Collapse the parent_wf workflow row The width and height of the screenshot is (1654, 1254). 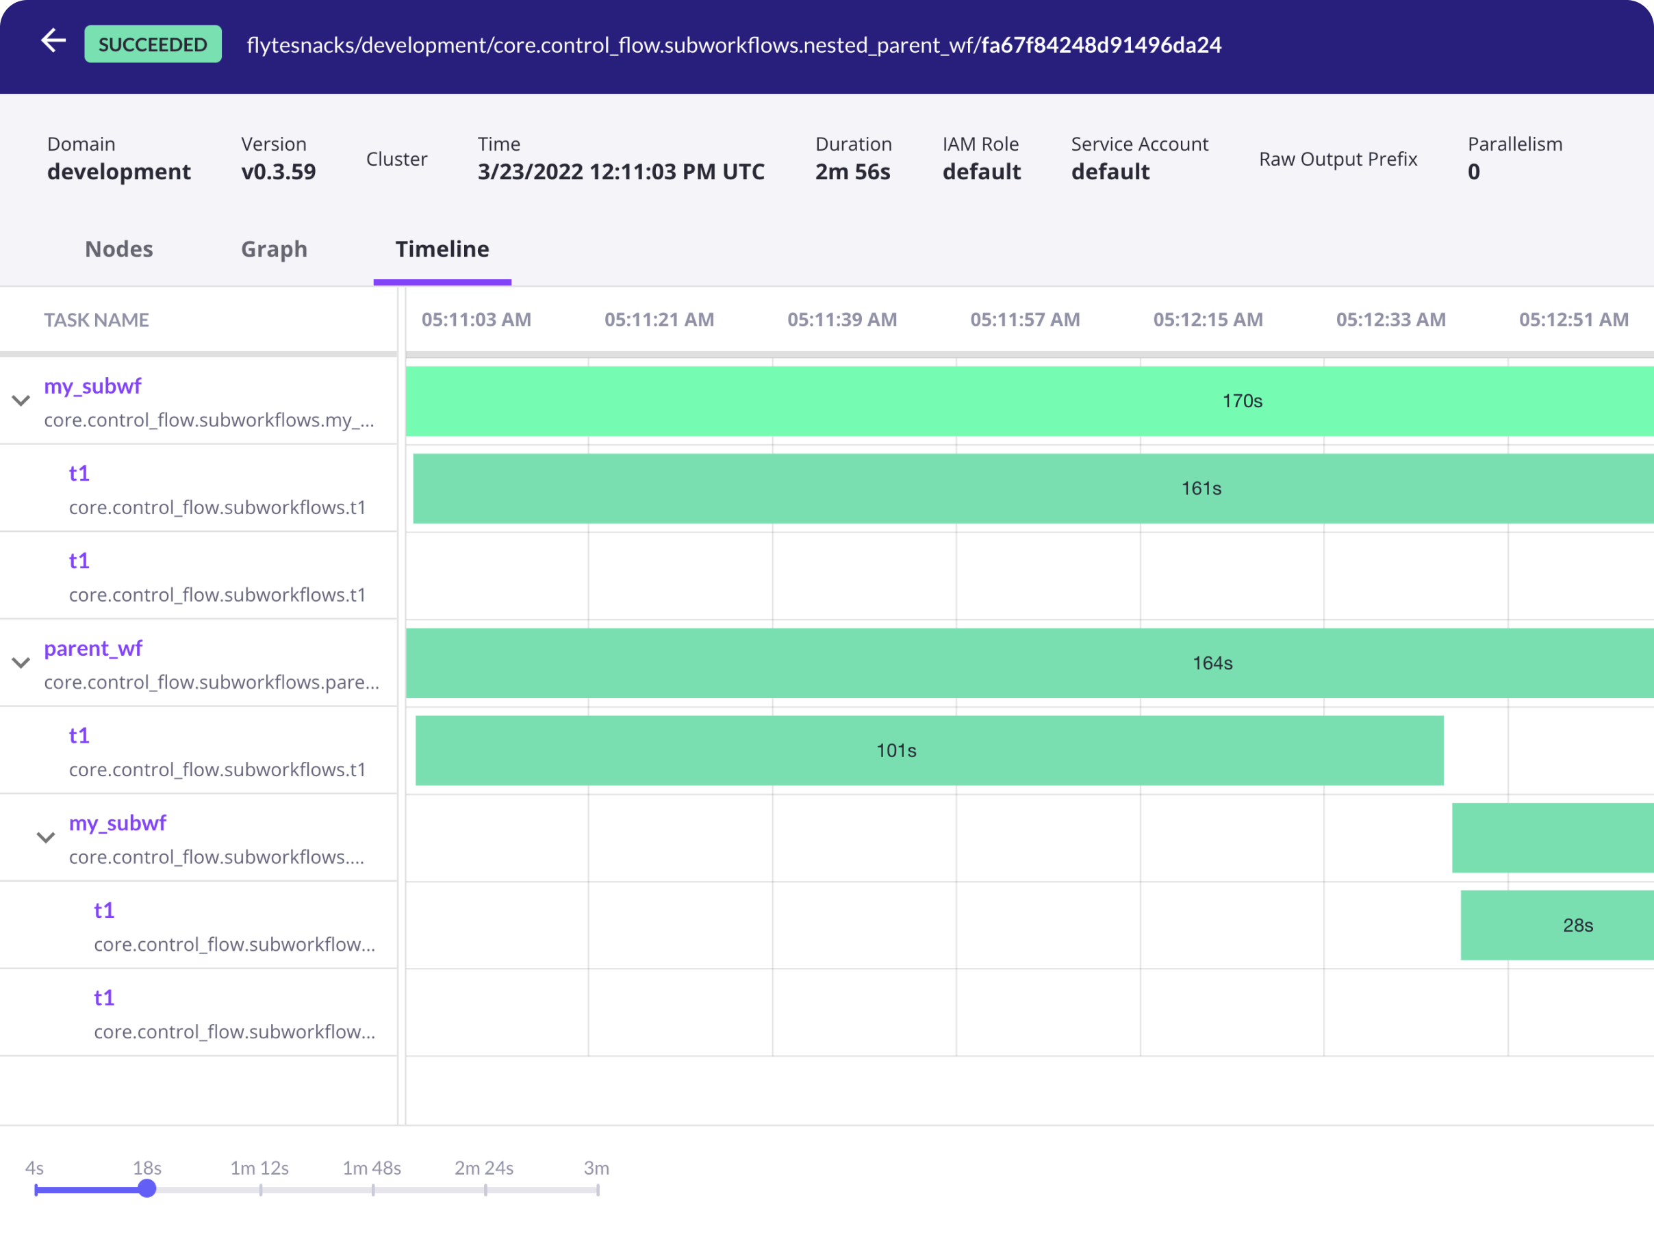(x=21, y=663)
